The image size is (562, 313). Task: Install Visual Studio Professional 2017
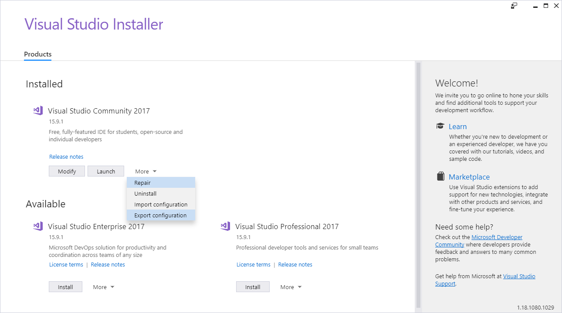(253, 286)
